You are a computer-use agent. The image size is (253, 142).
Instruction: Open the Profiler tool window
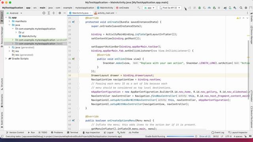point(134,133)
